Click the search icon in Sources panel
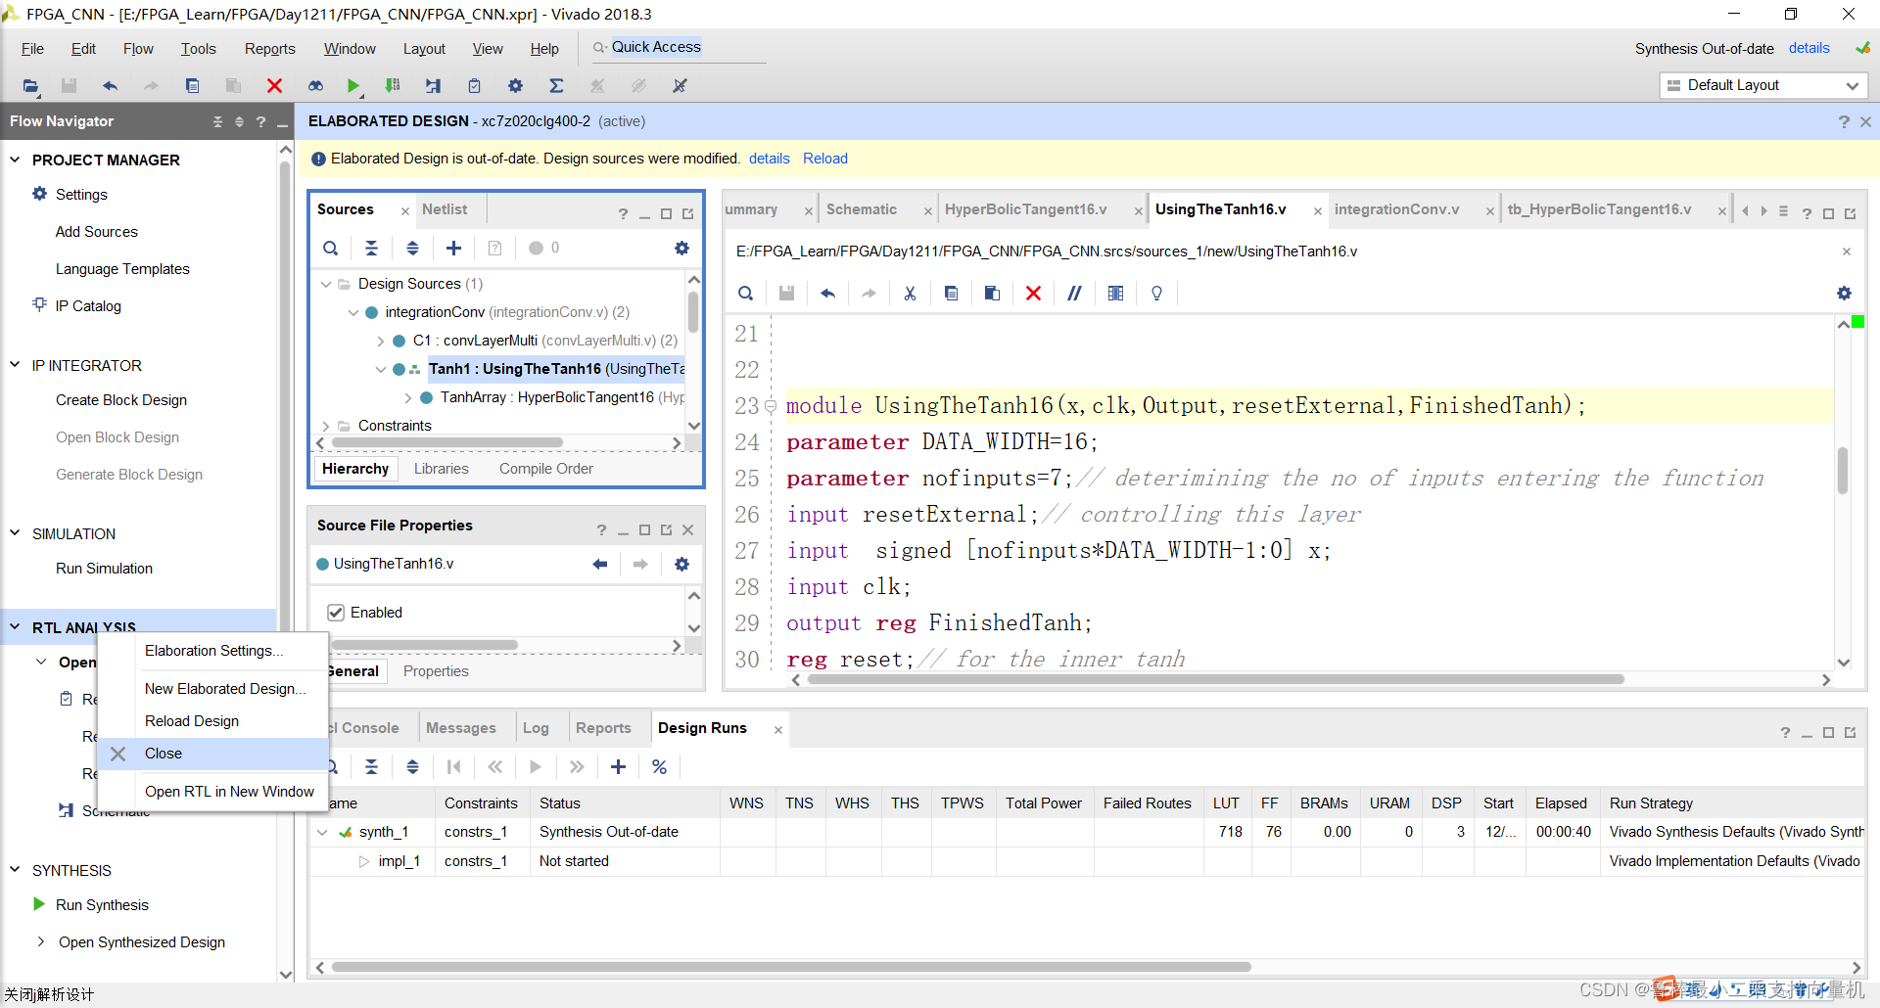 331,249
